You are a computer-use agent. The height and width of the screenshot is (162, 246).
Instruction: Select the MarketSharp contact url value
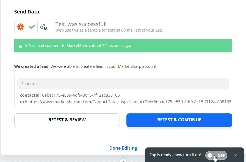[x=130, y=102]
